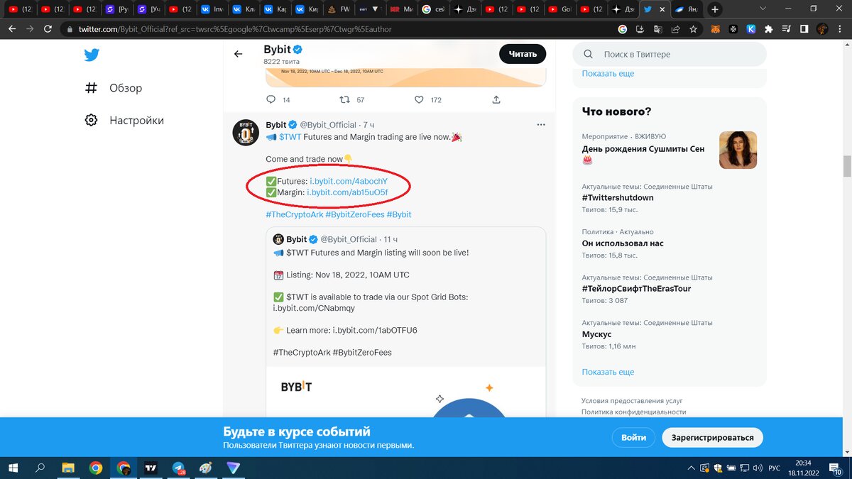Open the Bybit avatar on the 7 ч tweet
This screenshot has height=479, width=852.
pyautogui.click(x=245, y=133)
